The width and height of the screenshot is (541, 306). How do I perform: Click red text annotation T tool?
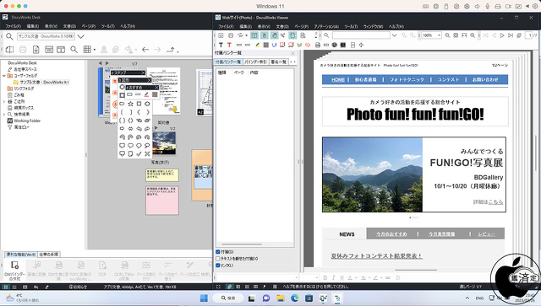pyautogui.click(x=229, y=45)
